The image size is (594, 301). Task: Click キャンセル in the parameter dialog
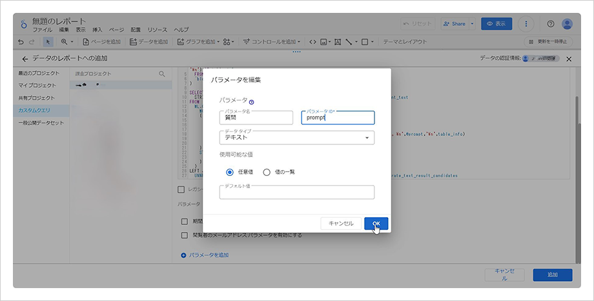coord(341,224)
